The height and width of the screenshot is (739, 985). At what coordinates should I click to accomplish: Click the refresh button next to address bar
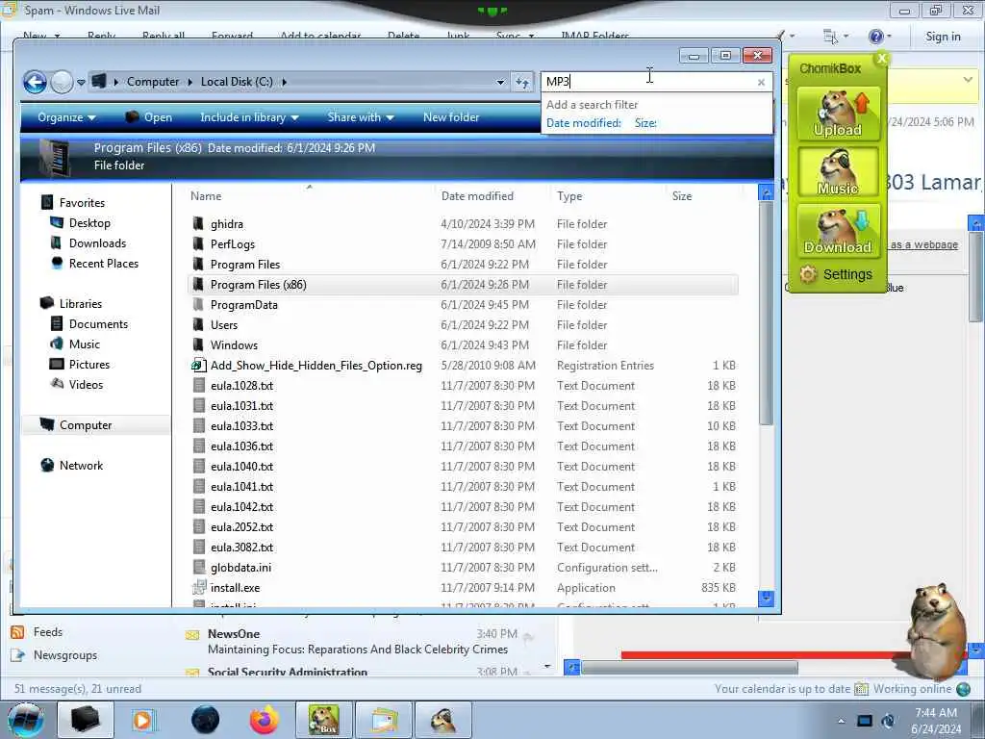pos(522,83)
